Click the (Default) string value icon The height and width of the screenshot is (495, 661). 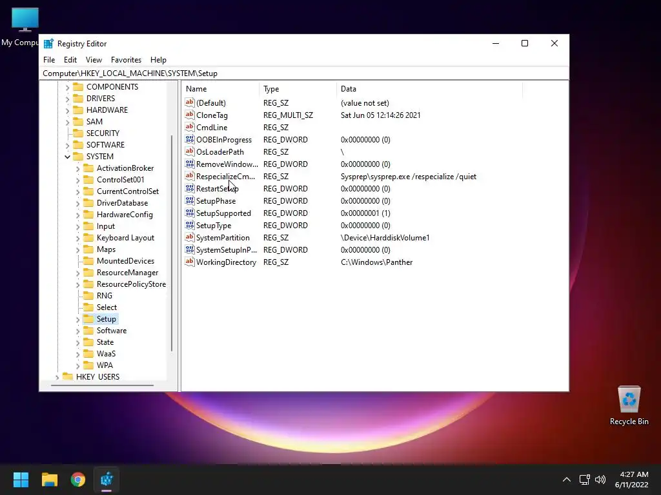click(190, 102)
